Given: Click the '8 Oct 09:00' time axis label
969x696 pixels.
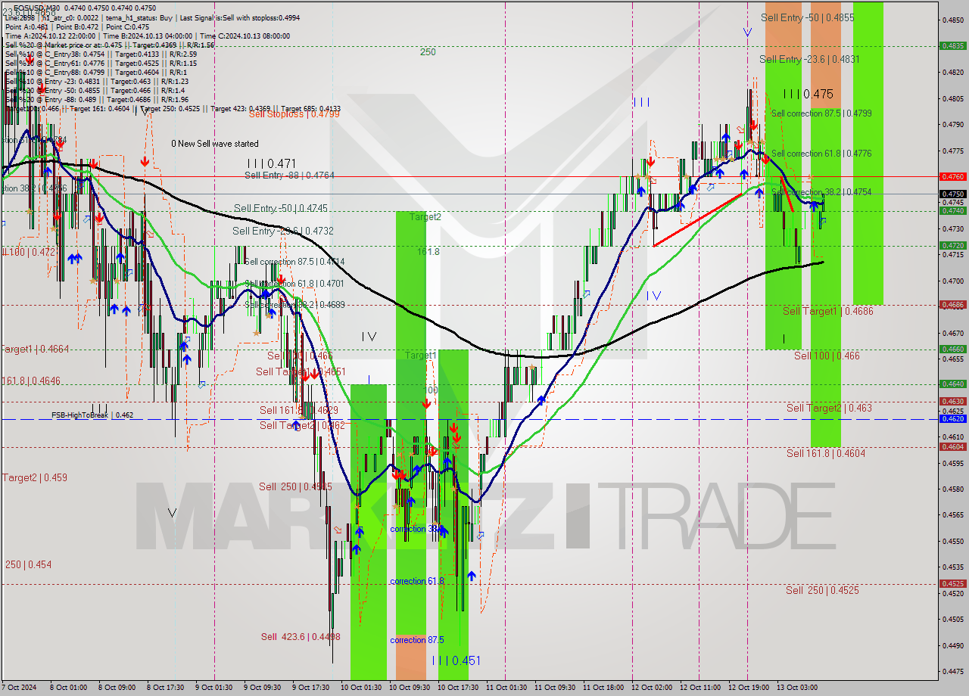Looking at the screenshot, I should [117, 688].
